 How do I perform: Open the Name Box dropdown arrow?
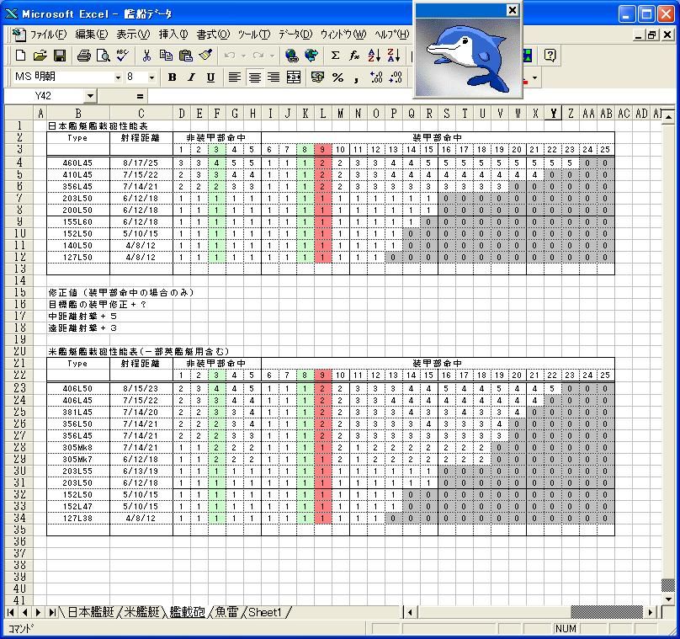pos(90,96)
